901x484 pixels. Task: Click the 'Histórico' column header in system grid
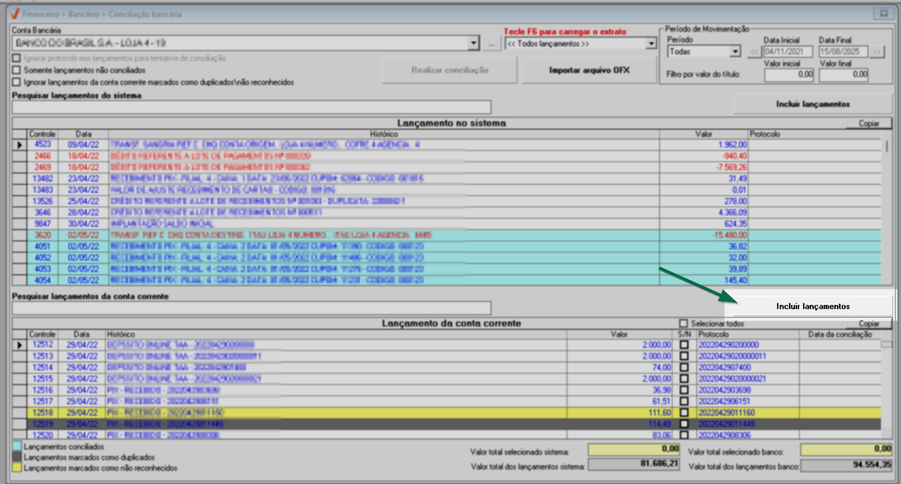point(383,134)
